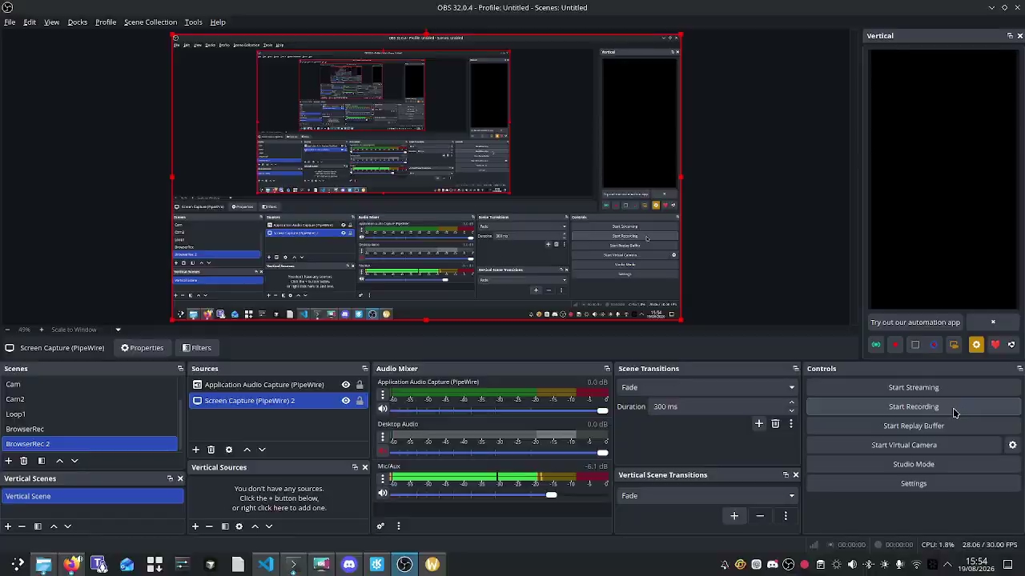The height and width of the screenshot is (576, 1025).
Task: Add a scene transition with the plus icon
Action: [759, 424]
